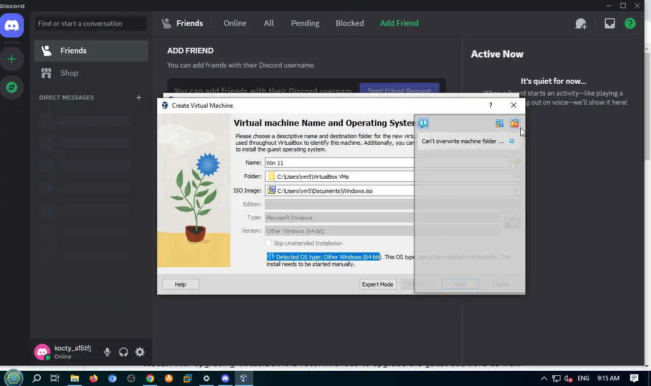Deafen with the headphones icon in user panel

tap(124, 352)
